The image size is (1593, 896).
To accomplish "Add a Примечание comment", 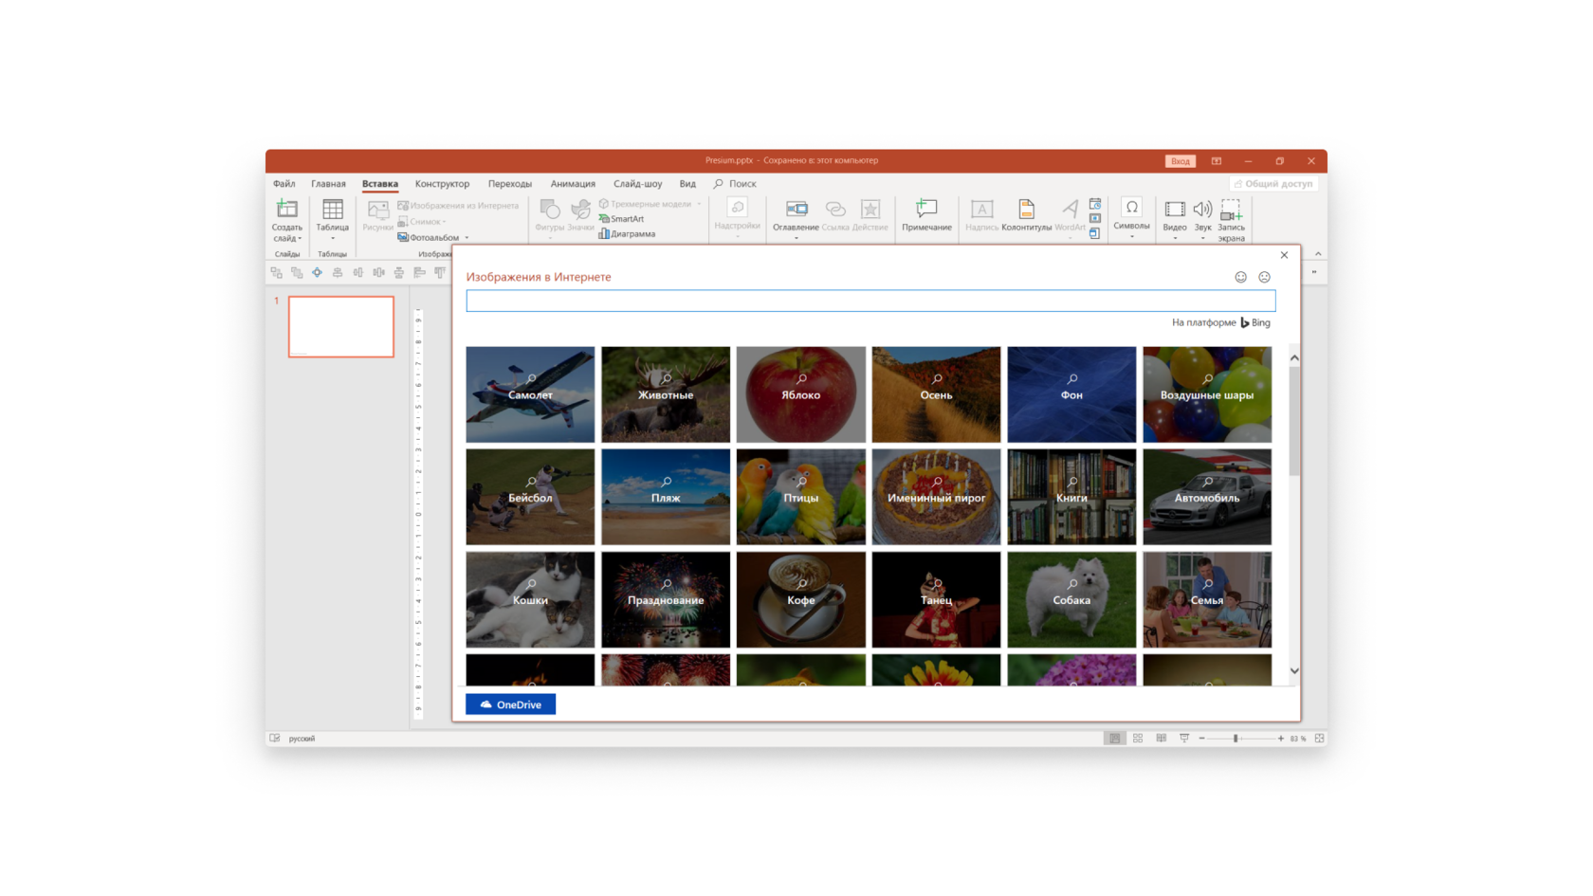I will [x=926, y=215].
